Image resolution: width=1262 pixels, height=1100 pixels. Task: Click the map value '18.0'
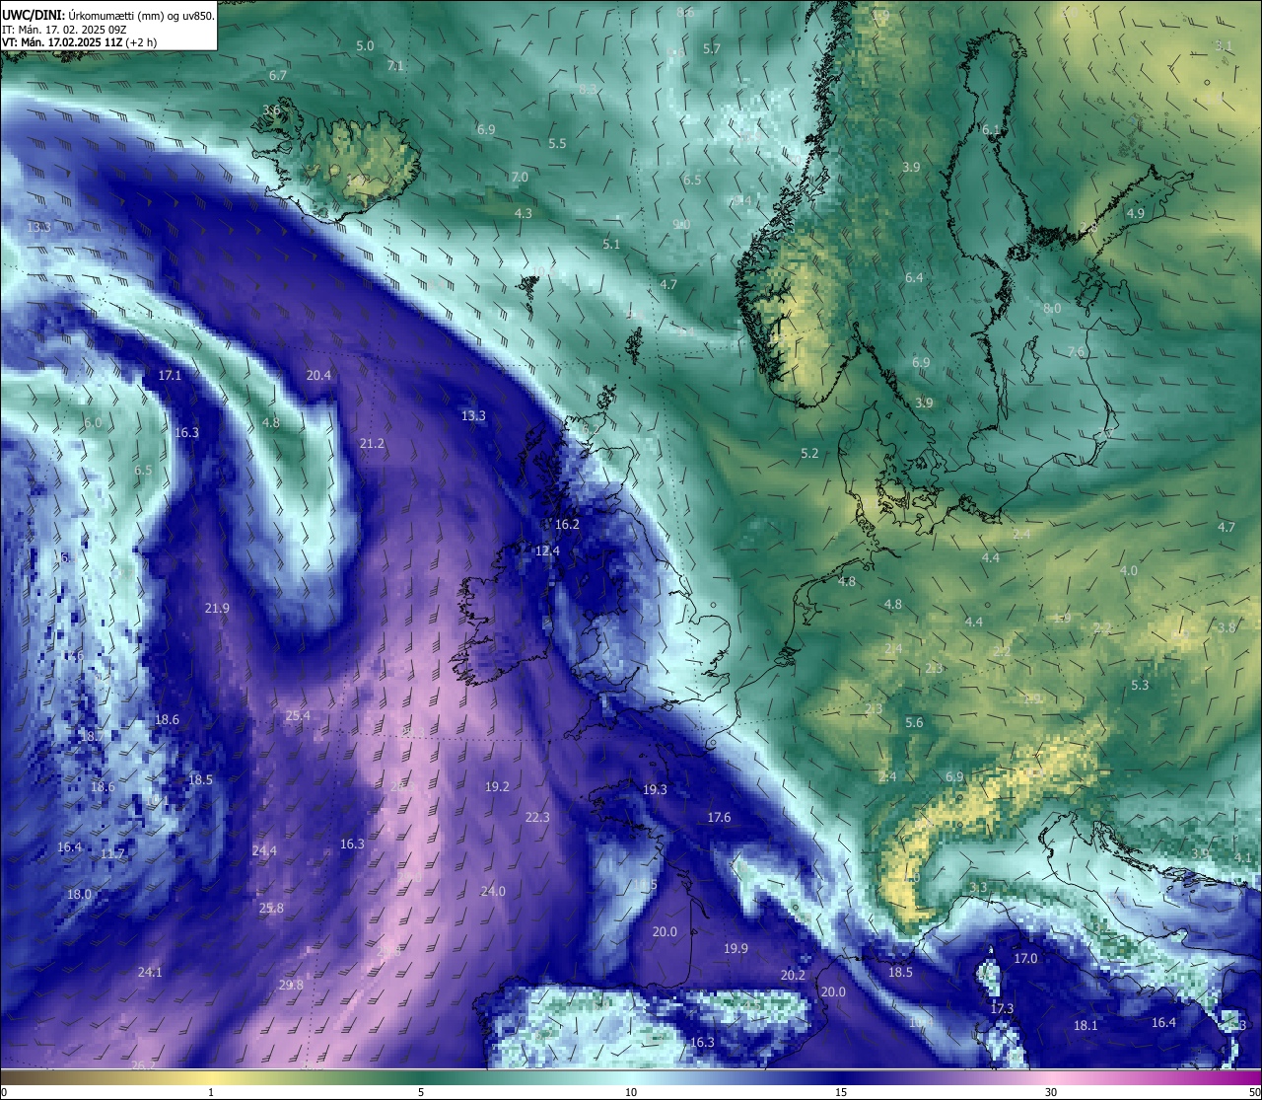[x=79, y=894]
